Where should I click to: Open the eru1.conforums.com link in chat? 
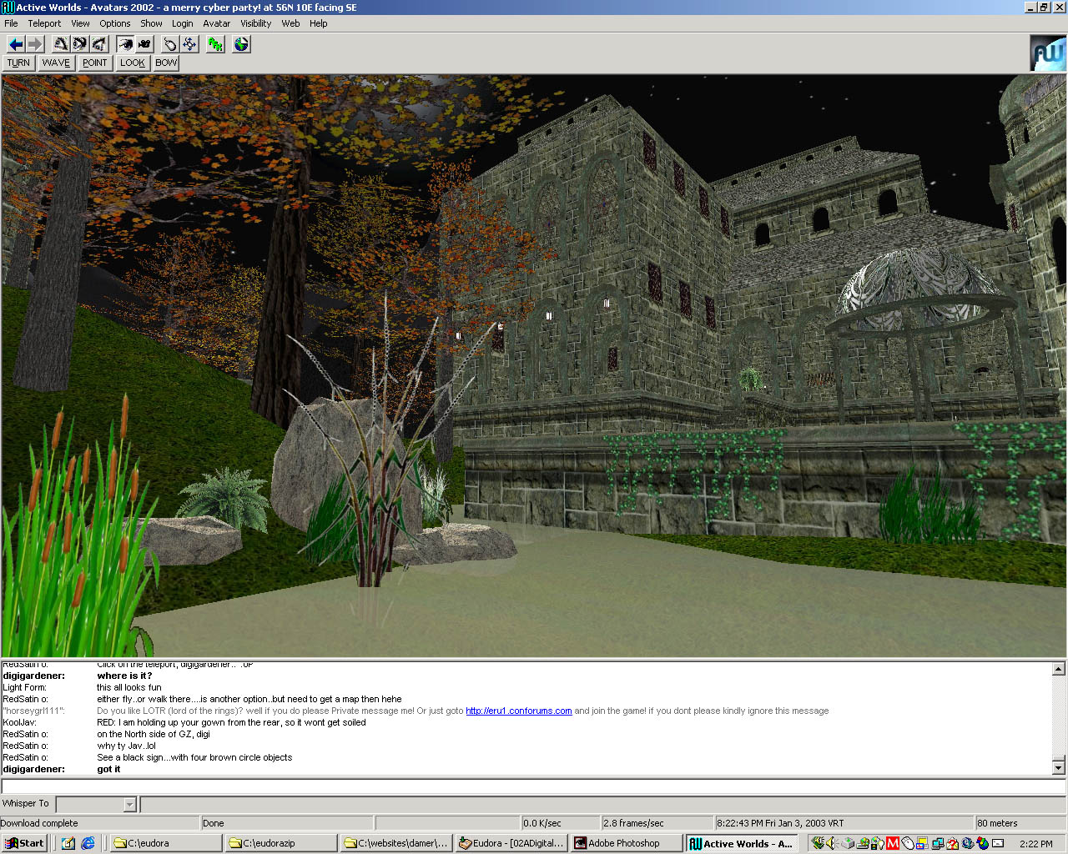[518, 711]
